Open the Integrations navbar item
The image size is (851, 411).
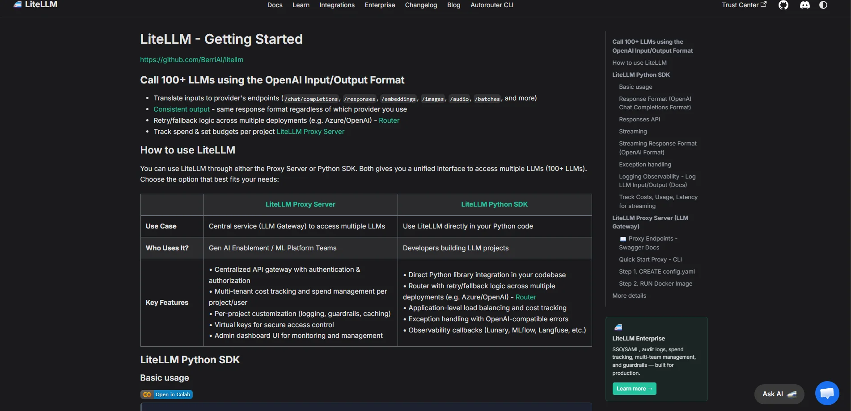click(337, 5)
